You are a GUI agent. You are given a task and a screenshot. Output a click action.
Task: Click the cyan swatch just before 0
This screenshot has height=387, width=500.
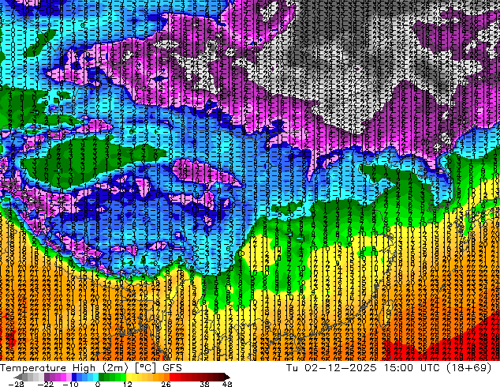pyautogui.click(x=95, y=377)
